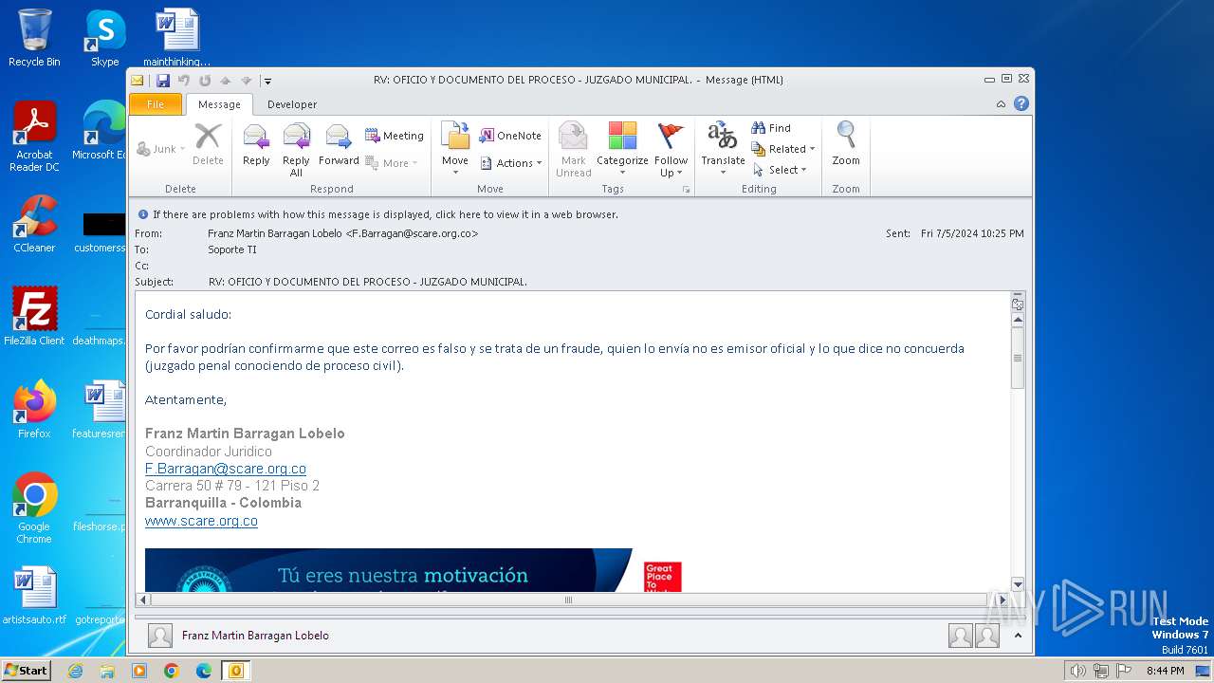Click sender name in From field

342,233
